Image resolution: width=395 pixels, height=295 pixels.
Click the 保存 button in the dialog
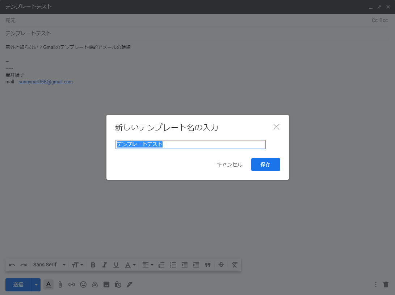(265, 165)
